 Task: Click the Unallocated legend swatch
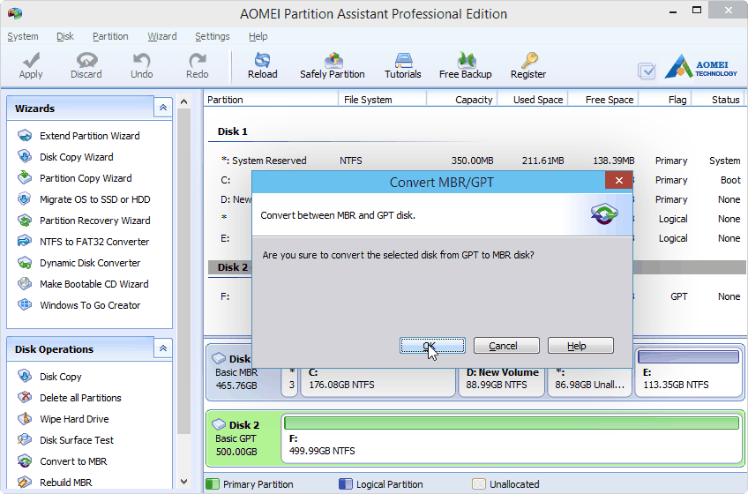click(478, 484)
